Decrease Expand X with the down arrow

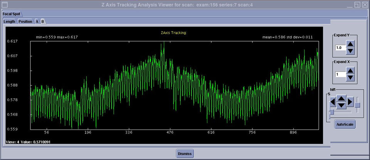[x=350, y=77]
